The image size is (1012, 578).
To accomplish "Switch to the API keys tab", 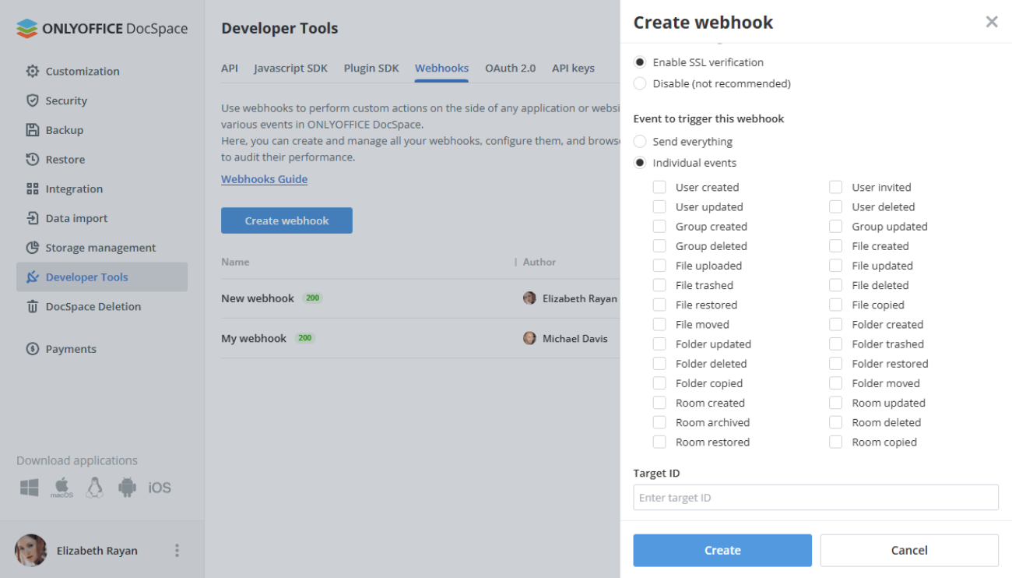I will pyautogui.click(x=573, y=68).
